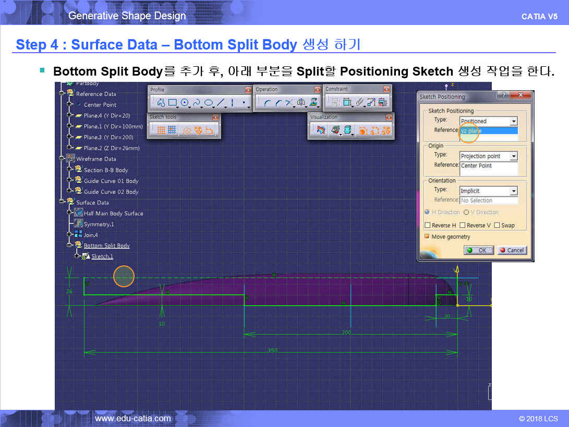Choose the Spline curve tool
This screenshot has width=569, height=427.
click(197, 103)
